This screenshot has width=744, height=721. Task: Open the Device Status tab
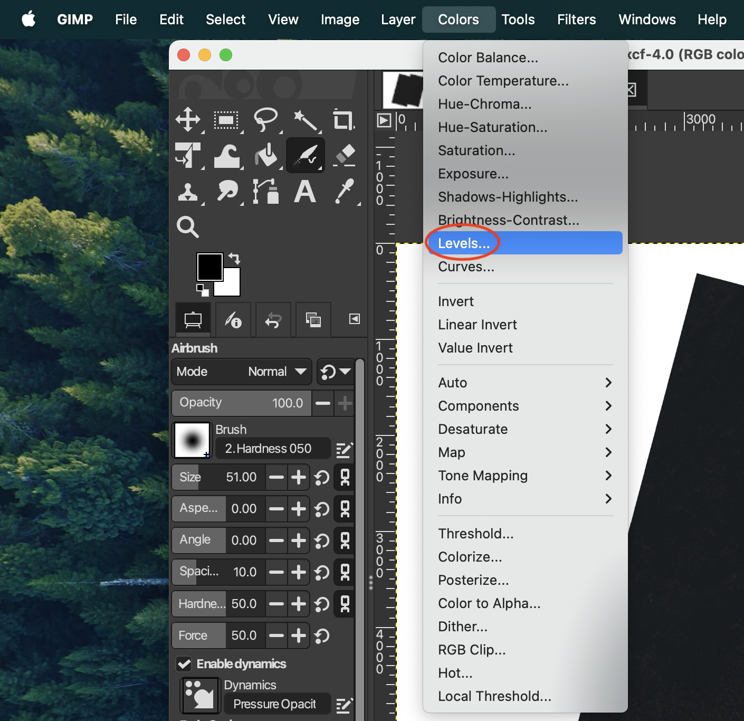[x=233, y=319]
